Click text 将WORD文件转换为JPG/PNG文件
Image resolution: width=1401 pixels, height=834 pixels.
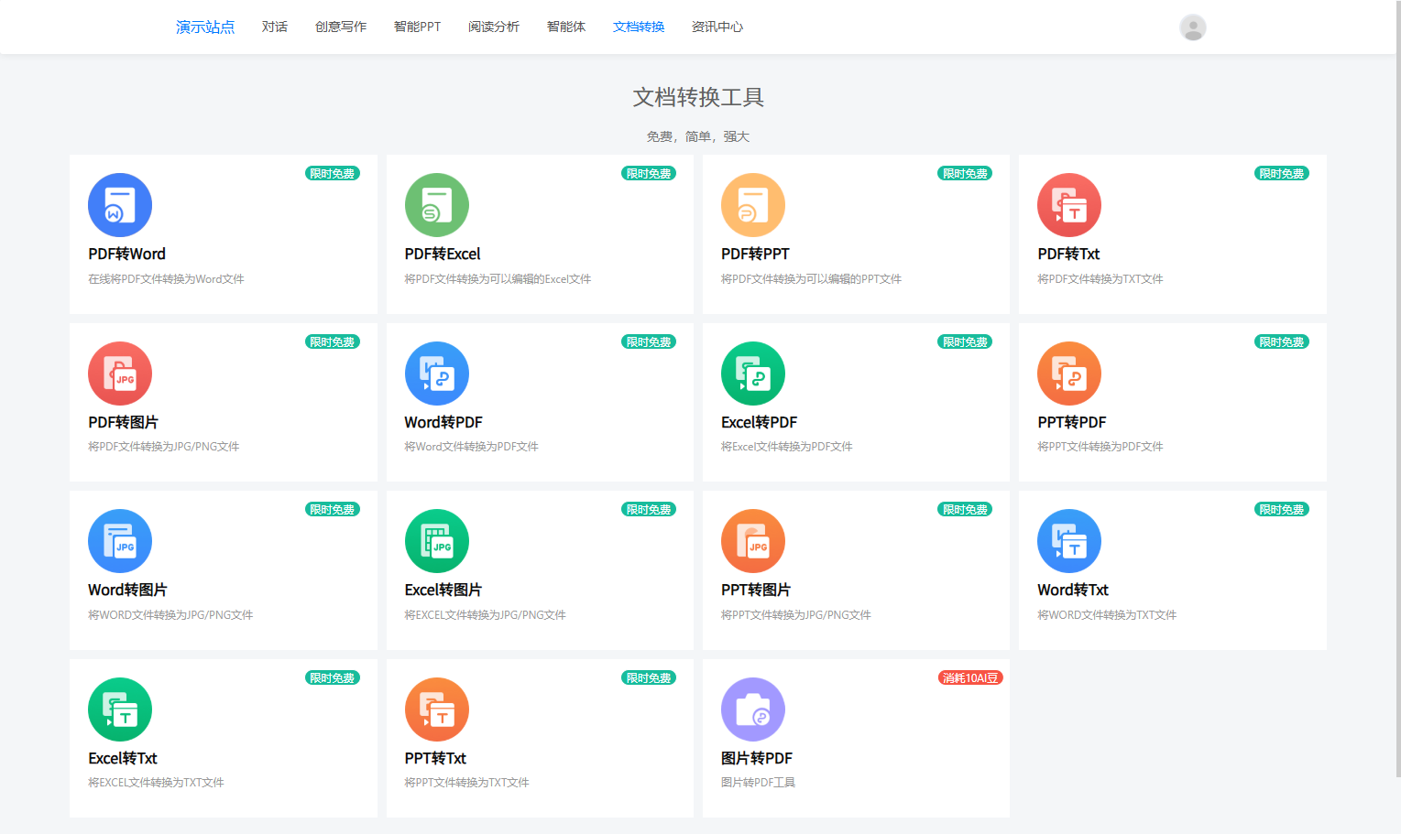(170, 615)
